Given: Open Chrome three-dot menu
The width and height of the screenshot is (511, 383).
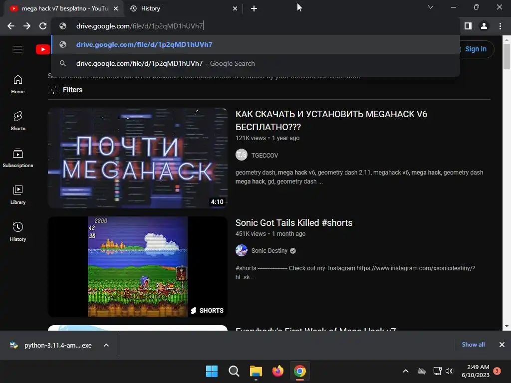Looking at the screenshot, I should [x=500, y=26].
